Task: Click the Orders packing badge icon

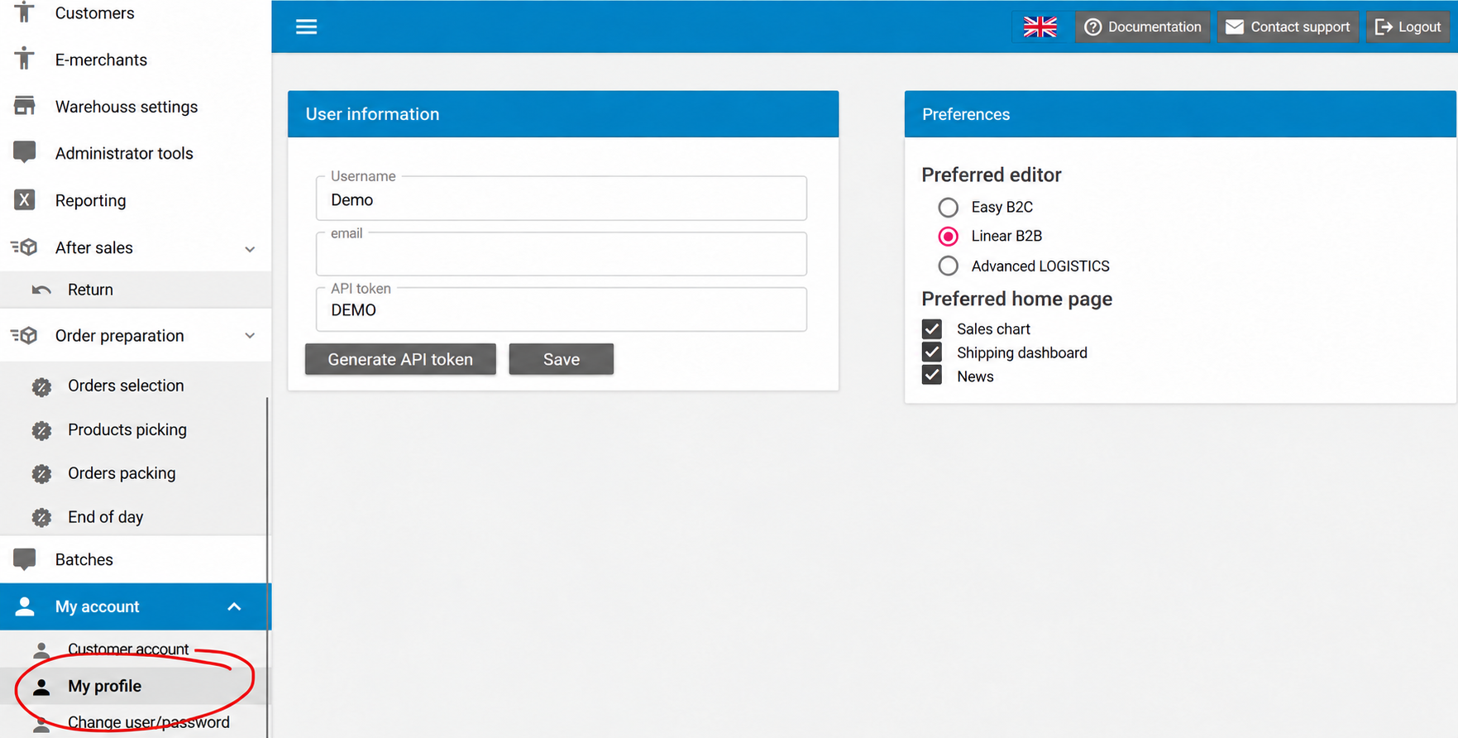Action: click(41, 474)
